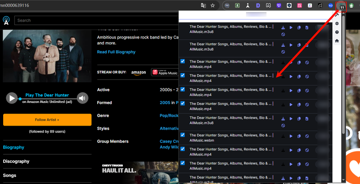The image size is (360, 184).
Task: Click the Follow Artist + button
Action: [47, 120]
